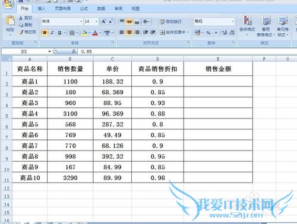
Task: Apply the yellow fill color bucket
Action: click(x=84, y=33)
